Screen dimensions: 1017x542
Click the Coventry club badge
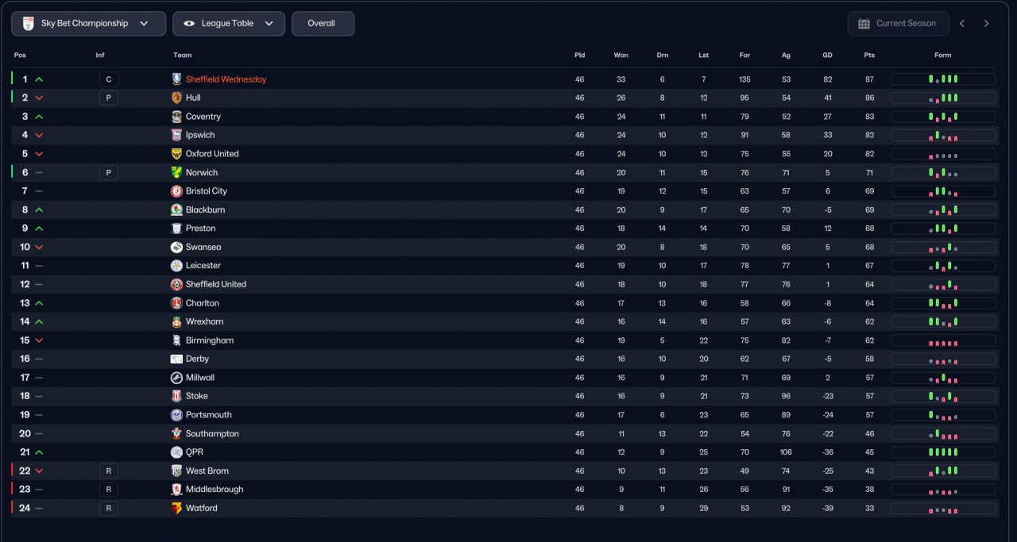pyautogui.click(x=176, y=117)
